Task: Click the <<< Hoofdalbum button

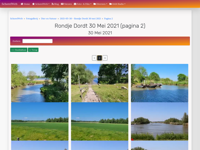Action: [x=19, y=50]
